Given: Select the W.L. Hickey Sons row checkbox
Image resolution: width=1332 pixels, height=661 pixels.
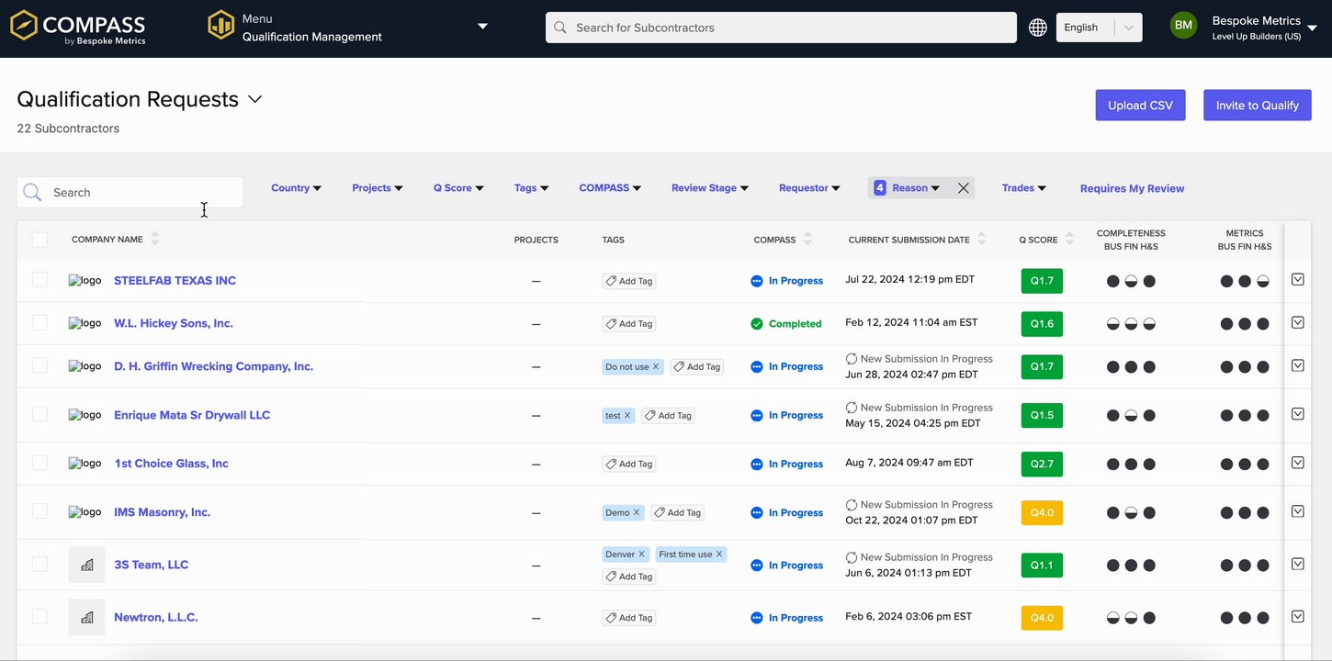Looking at the screenshot, I should coord(40,322).
